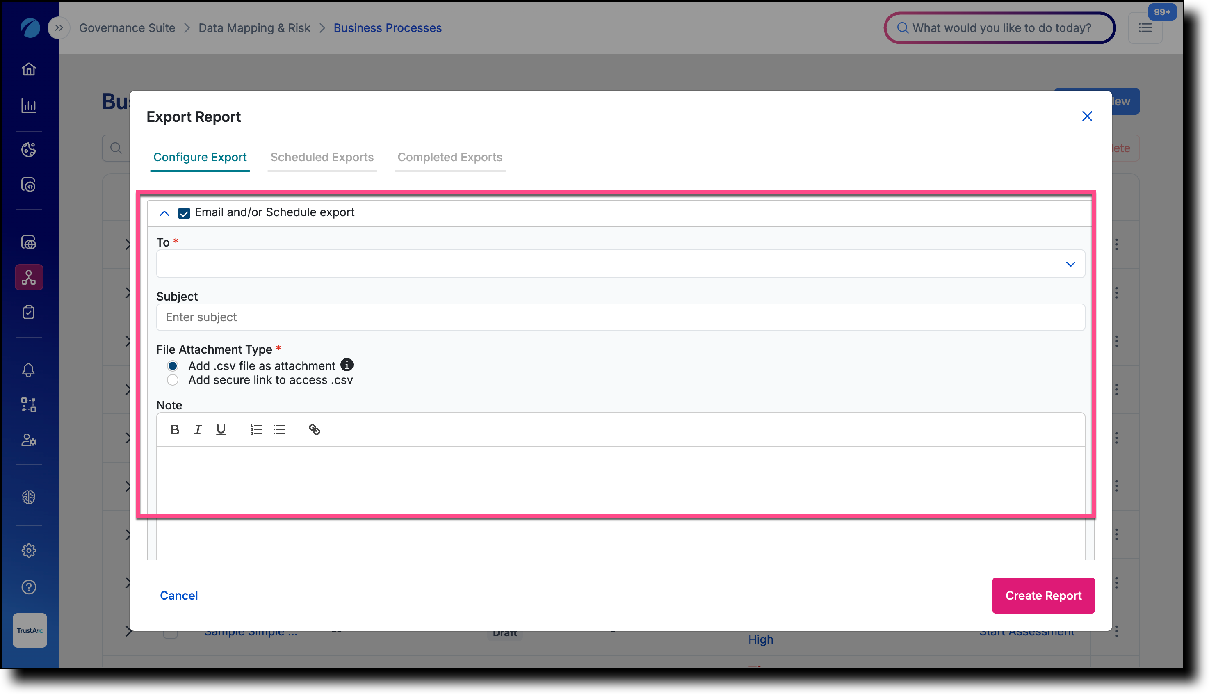Open the clipboard checkmark assessment icon
1209x694 pixels.
pyautogui.click(x=29, y=312)
